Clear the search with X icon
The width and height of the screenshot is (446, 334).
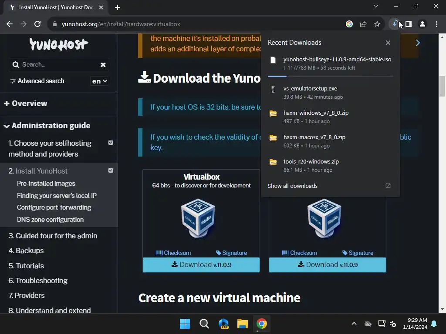pos(103,65)
